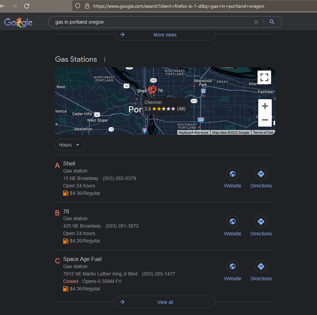Click View all gas stations
Screen dimensions: 317x315
(165, 302)
